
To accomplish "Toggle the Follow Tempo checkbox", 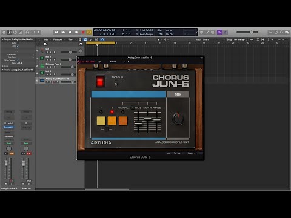I will pyautogui.click(x=18, y=61).
